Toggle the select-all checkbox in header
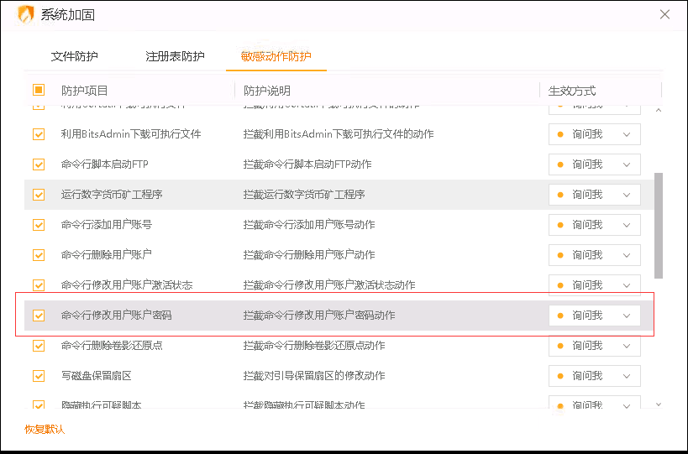Image resolution: width=688 pixels, height=454 pixels. [x=39, y=90]
